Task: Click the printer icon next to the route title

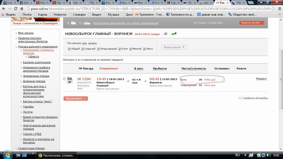Action: [165, 34]
